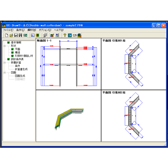Viewport: 168px width, 168px height.
Task: Open the 鋼材(M) menu
Action: [x=32, y=30]
